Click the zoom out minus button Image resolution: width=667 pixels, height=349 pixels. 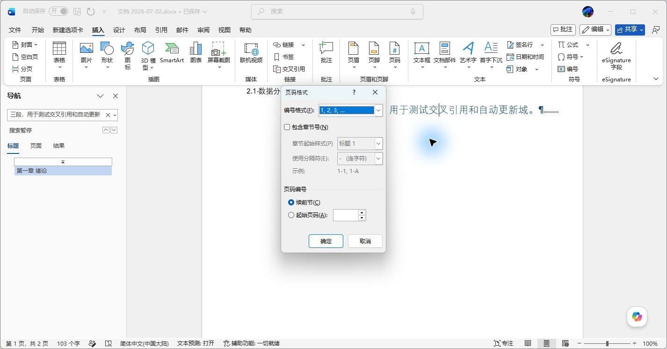580,343
